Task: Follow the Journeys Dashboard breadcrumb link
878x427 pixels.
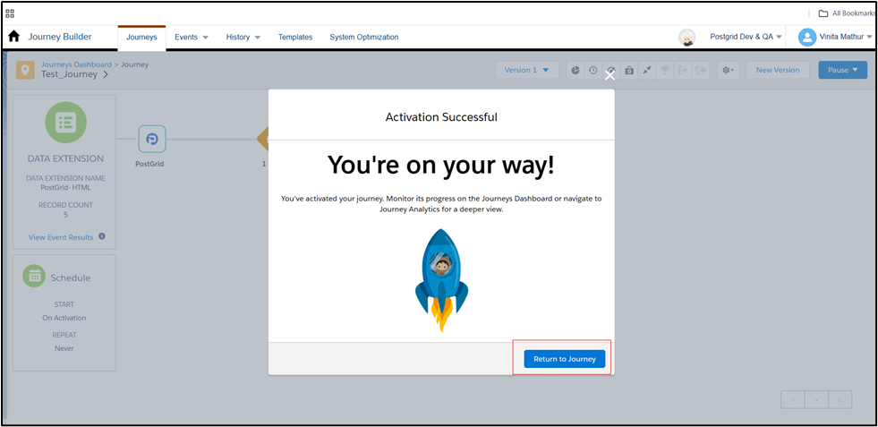Action: click(x=76, y=64)
